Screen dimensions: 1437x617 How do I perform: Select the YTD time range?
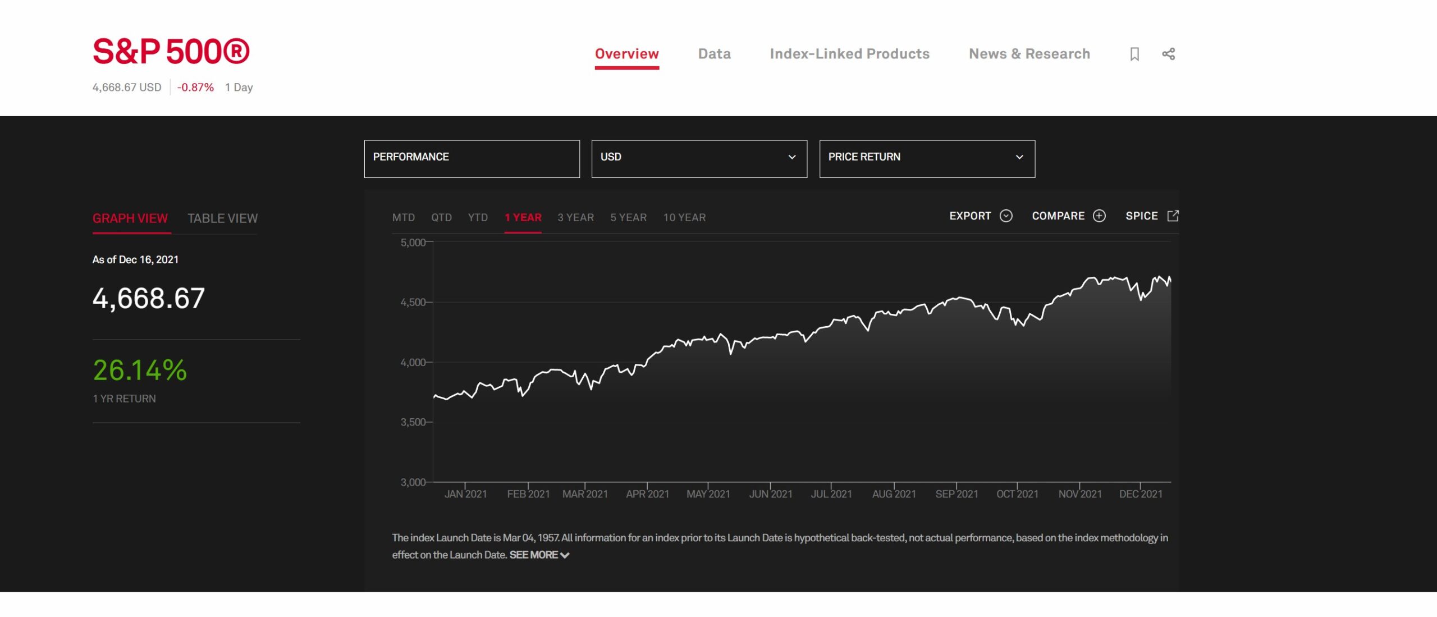pyautogui.click(x=478, y=217)
